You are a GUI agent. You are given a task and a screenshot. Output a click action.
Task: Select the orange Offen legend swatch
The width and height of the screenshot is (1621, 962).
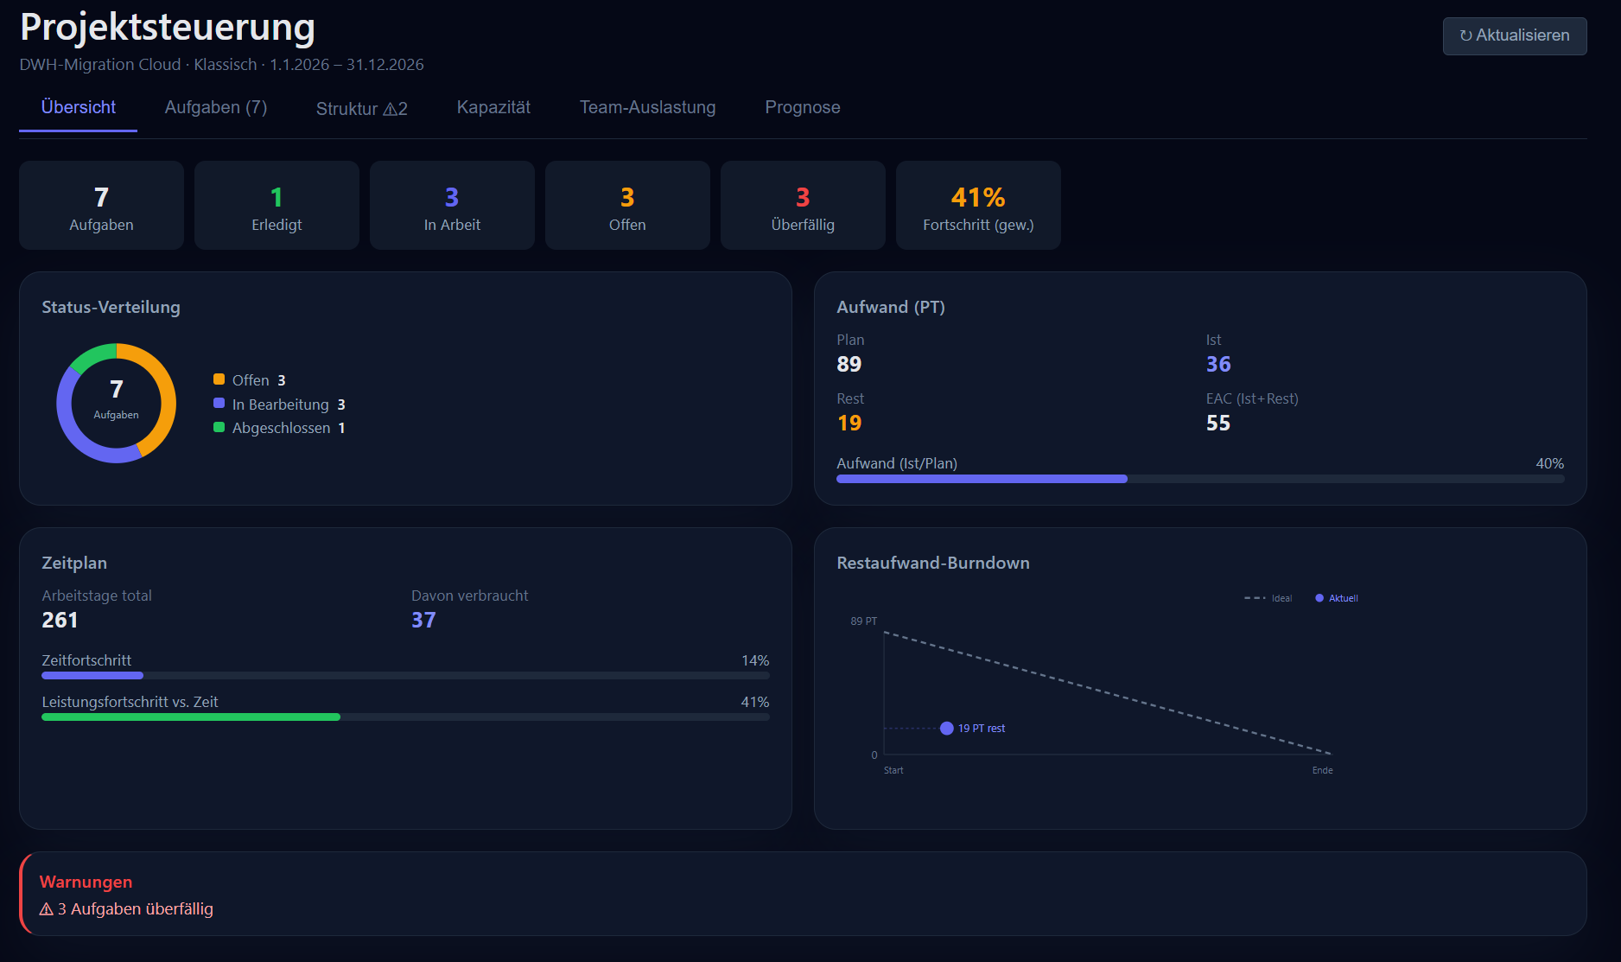click(x=219, y=379)
